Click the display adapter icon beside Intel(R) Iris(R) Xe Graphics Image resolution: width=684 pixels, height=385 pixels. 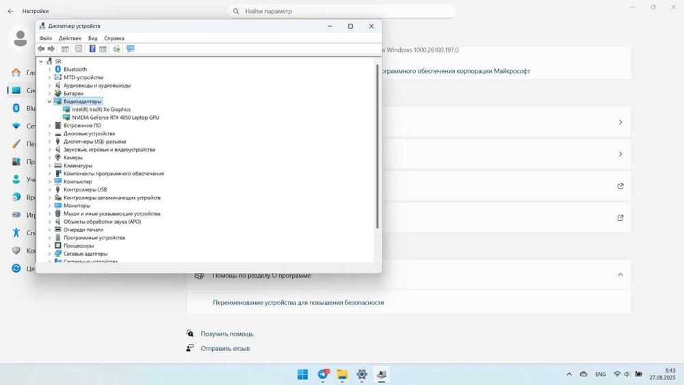pos(66,109)
